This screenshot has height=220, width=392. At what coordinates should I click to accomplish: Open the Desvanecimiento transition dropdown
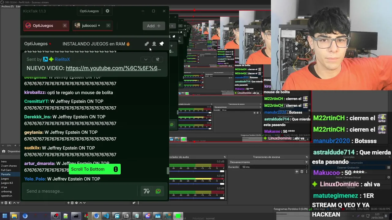[269, 162]
